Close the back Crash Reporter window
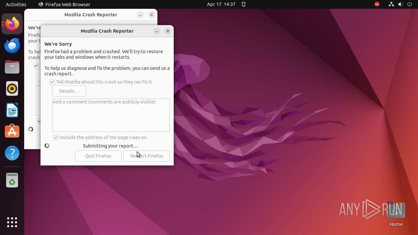Viewport: 418px width, 235px height. [152, 15]
